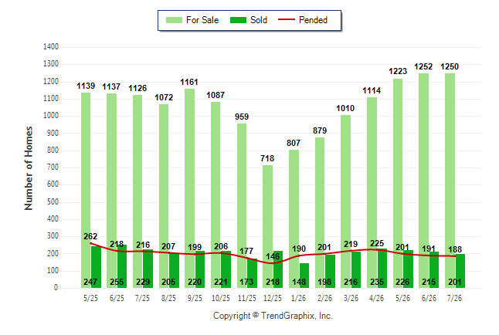The width and height of the screenshot is (499, 335).
Task: Click the Pended data point labeled 262
Action: tap(90, 243)
